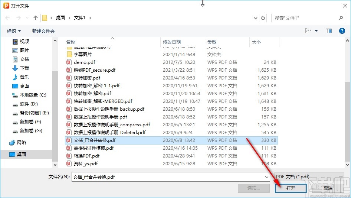Expand the breadcrumb chevron after 桌面
351x198 pixels.
pyautogui.click(x=69, y=18)
